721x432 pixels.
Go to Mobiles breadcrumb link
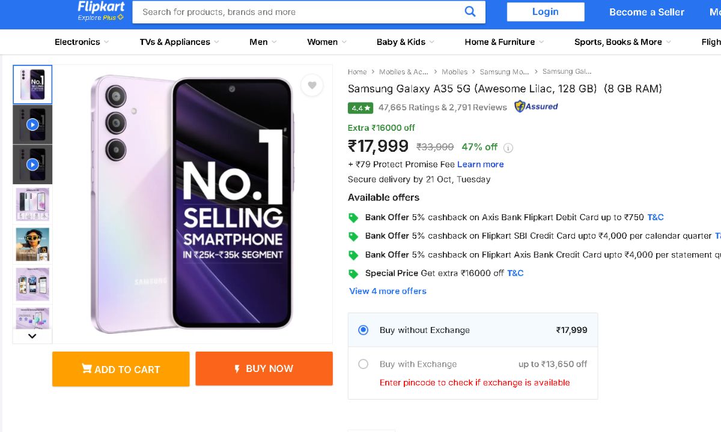tap(454, 72)
